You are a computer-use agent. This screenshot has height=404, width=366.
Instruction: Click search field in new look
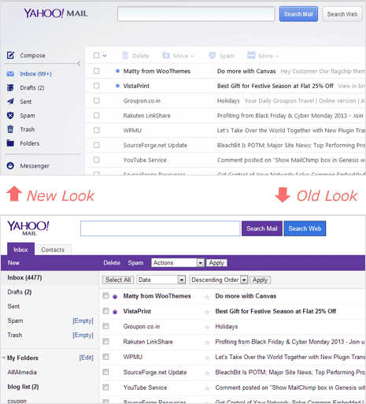tap(196, 14)
